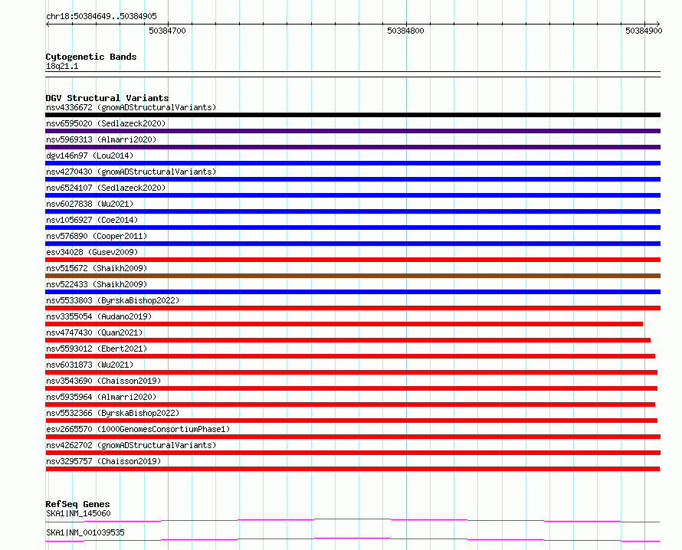Click the red nsv4262702 variant bar

tap(352, 453)
